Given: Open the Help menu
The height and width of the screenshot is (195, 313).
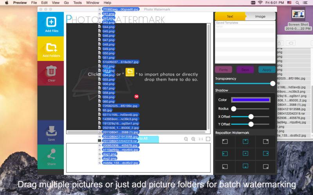Looking at the screenshot, I should 107,3.
